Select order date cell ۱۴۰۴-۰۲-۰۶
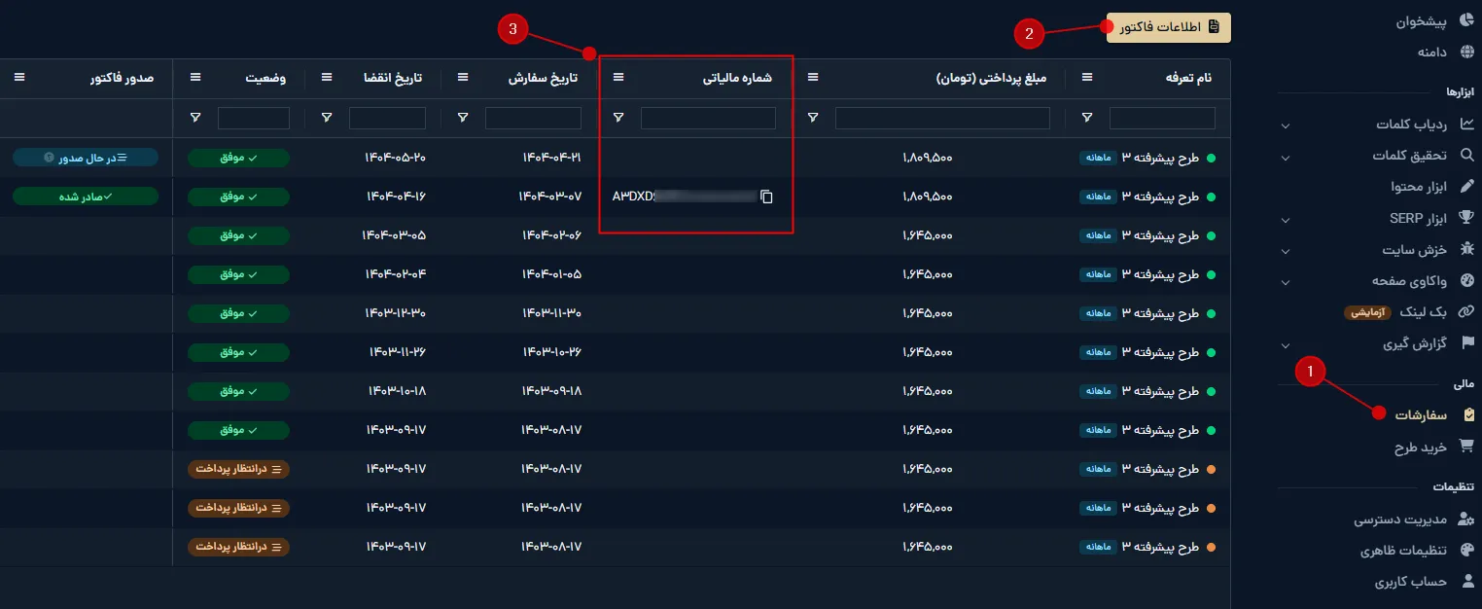1482x609 pixels. [x=549, y=235]
